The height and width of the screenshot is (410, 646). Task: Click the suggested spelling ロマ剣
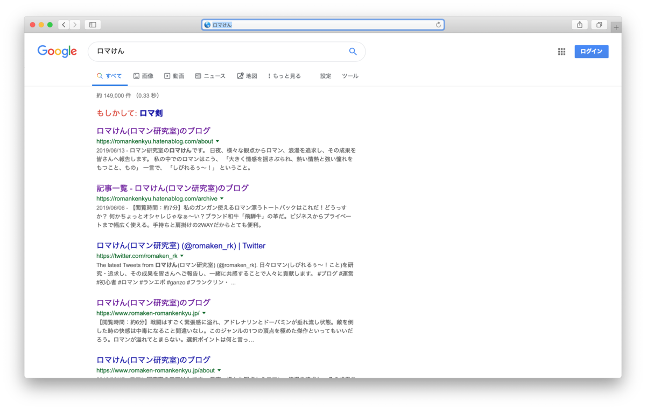click(151, 113)
